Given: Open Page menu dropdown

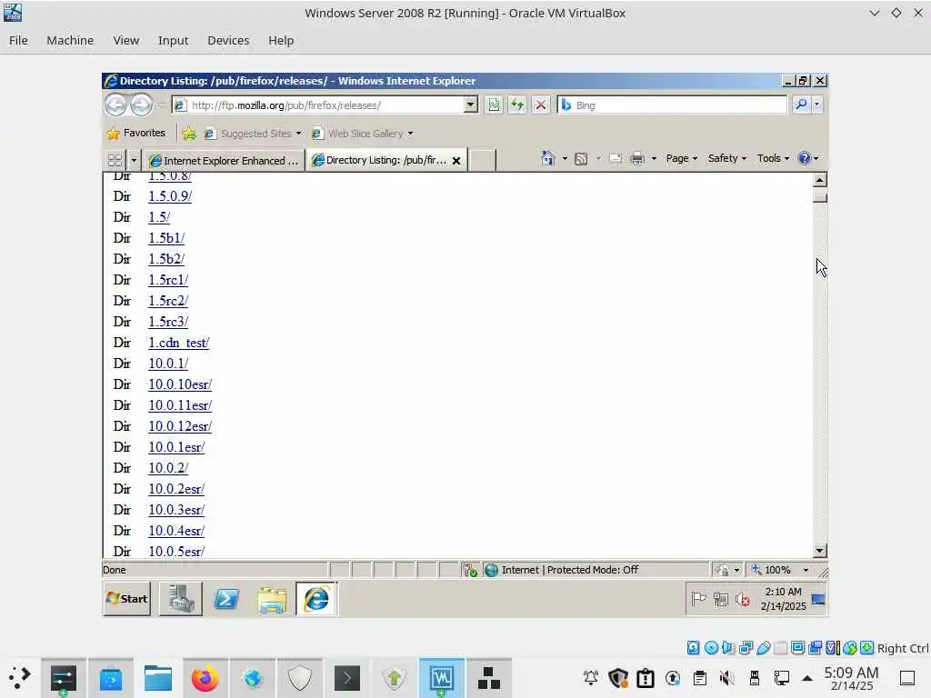Looking at the screenshot, I should (x=682, y=158).
